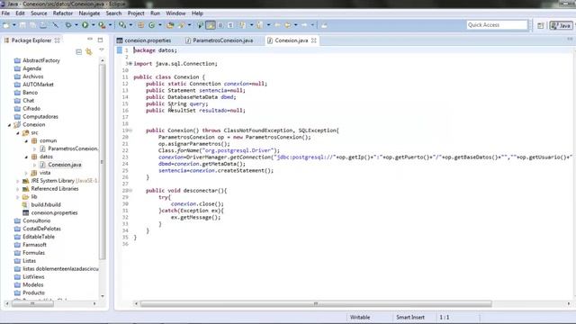Click the New file toolbar icon
The width and height of the screenshot is (576, 324).
pos(6,25)
